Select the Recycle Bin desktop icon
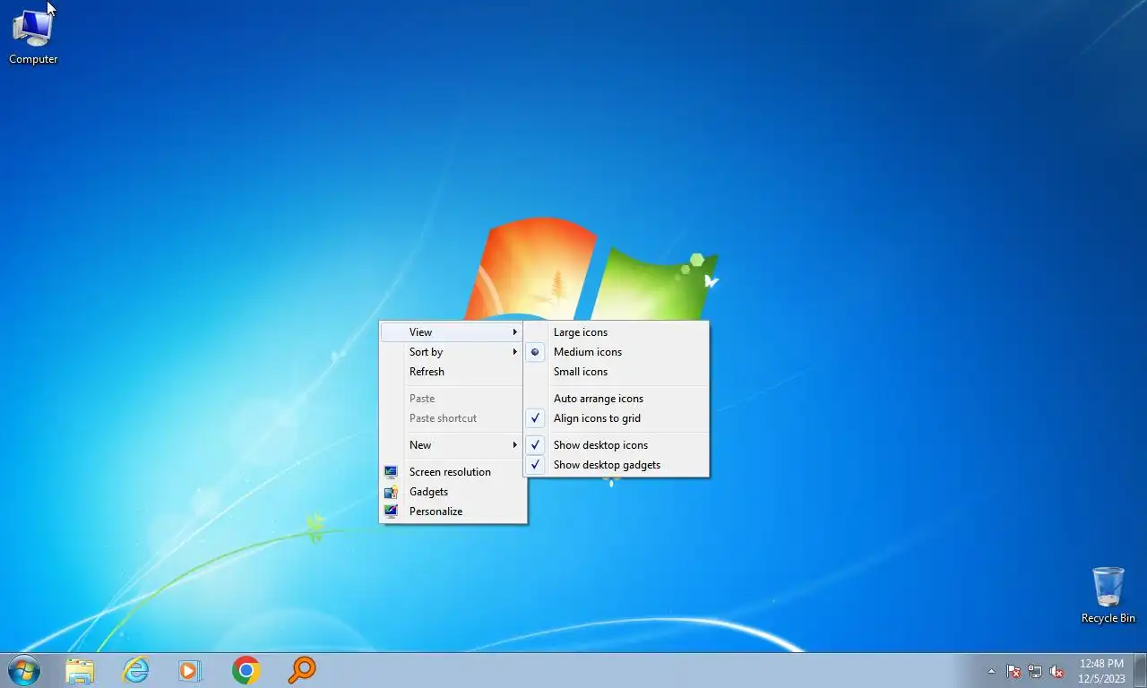 pos(1108,595)
